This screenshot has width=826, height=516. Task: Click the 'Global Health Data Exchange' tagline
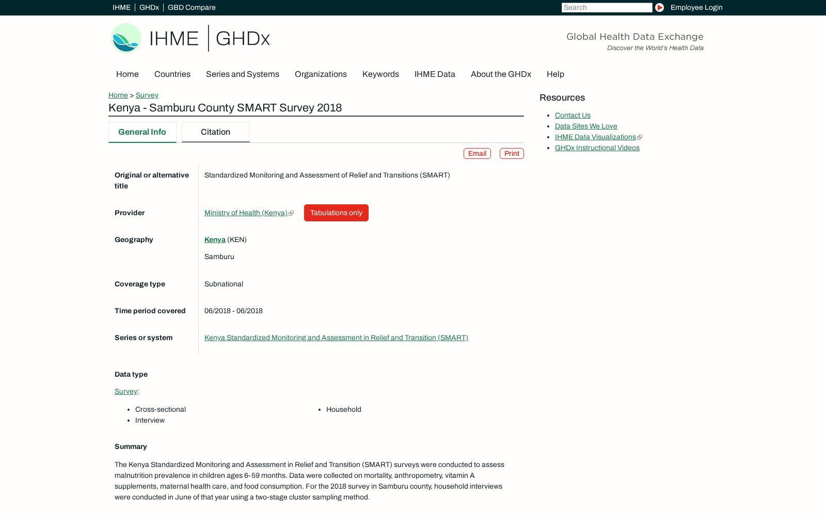635,37
